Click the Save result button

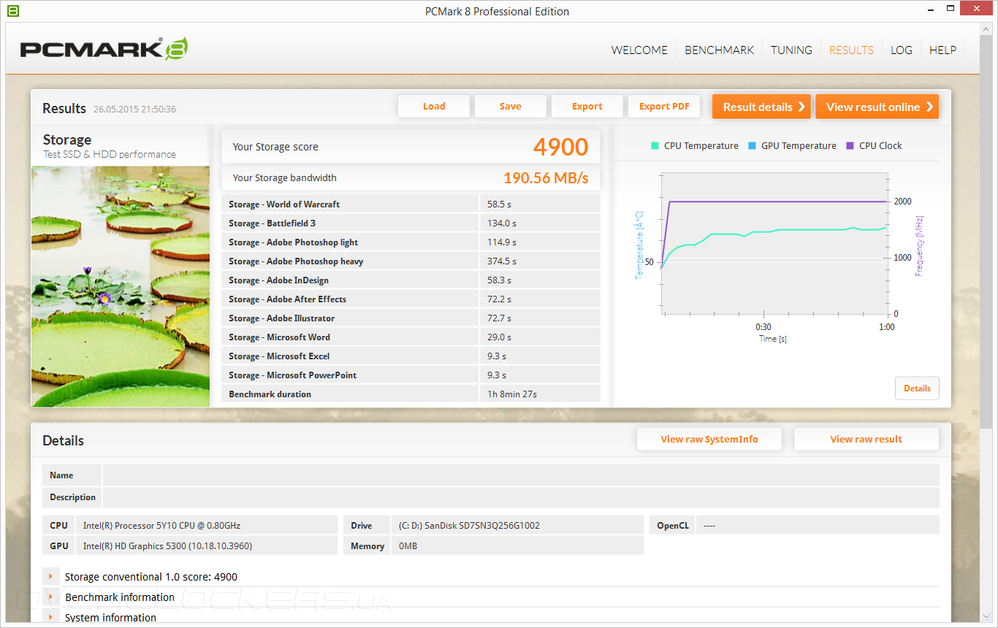511,107
